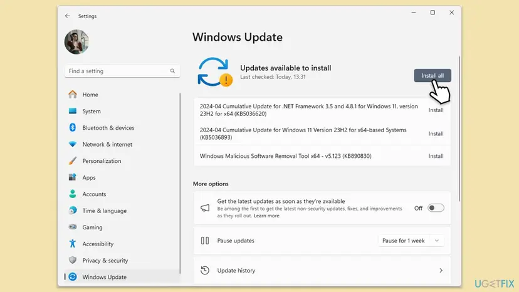This screenshot has height=292, width=519.
Task: Click the Update history clock icon
Action: 205,270
